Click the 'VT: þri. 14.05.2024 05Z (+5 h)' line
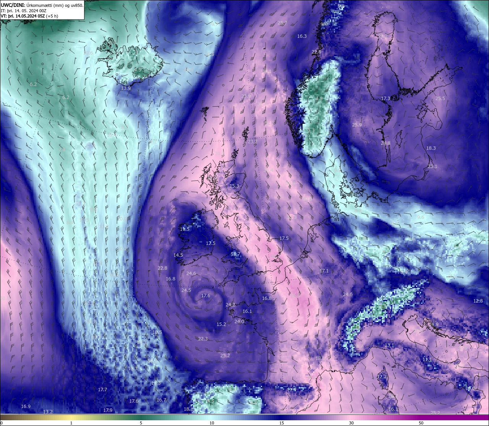The image size is (489, 426). click(29, 16)
